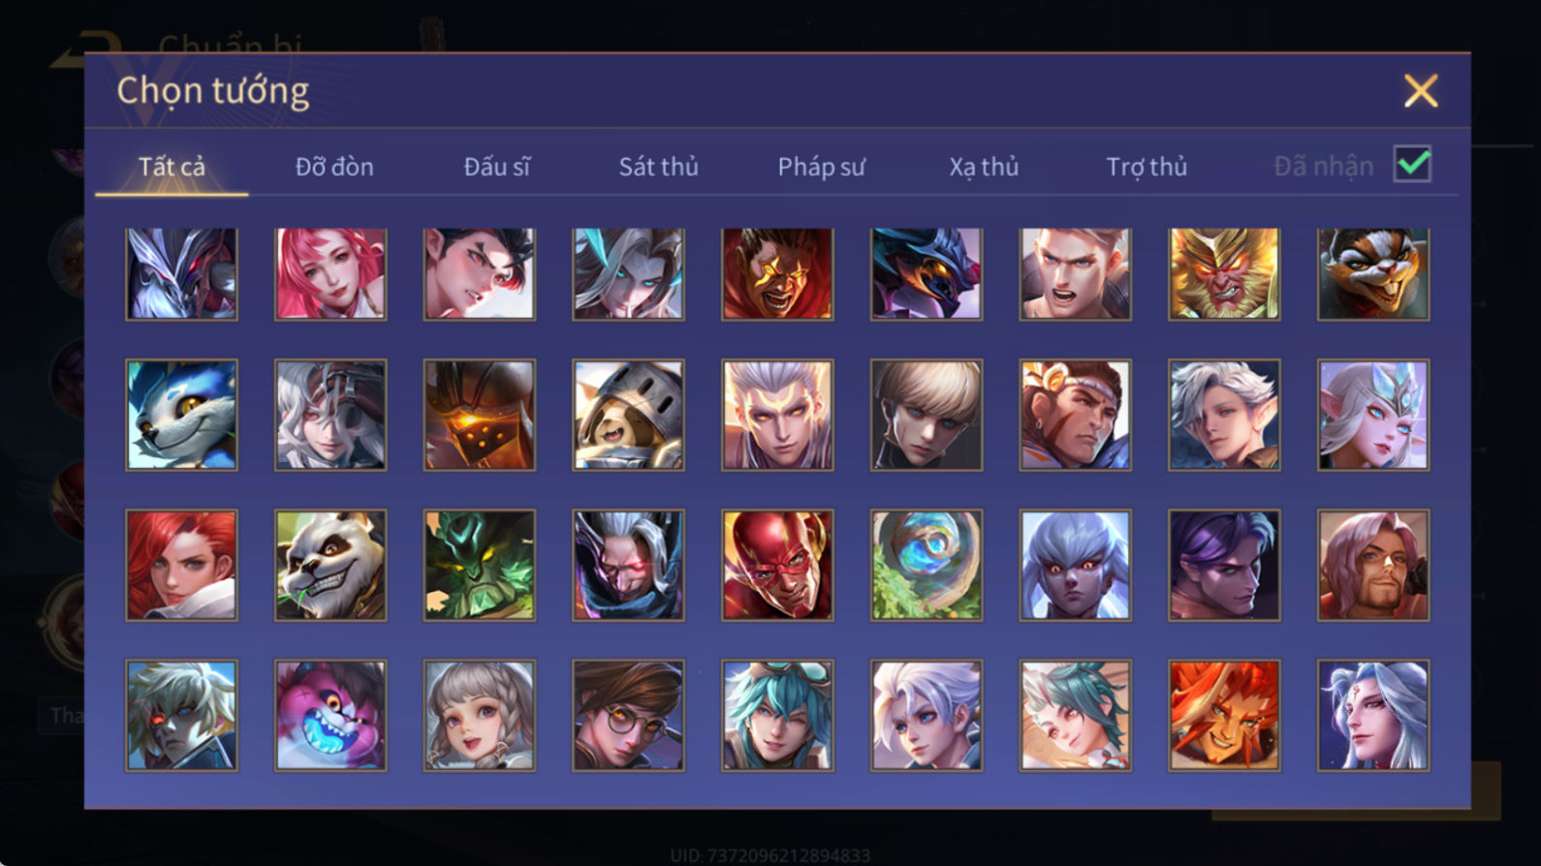Viewport: 1541px width, 866px height.
Task: Close the Chọn tướng dialog
Action: (x=1421, y=91)
